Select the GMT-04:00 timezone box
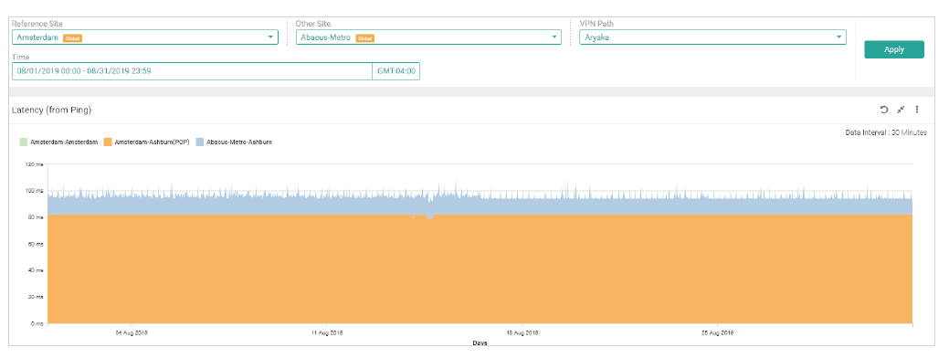Screen dimensions: 949x358 point(395,70)
